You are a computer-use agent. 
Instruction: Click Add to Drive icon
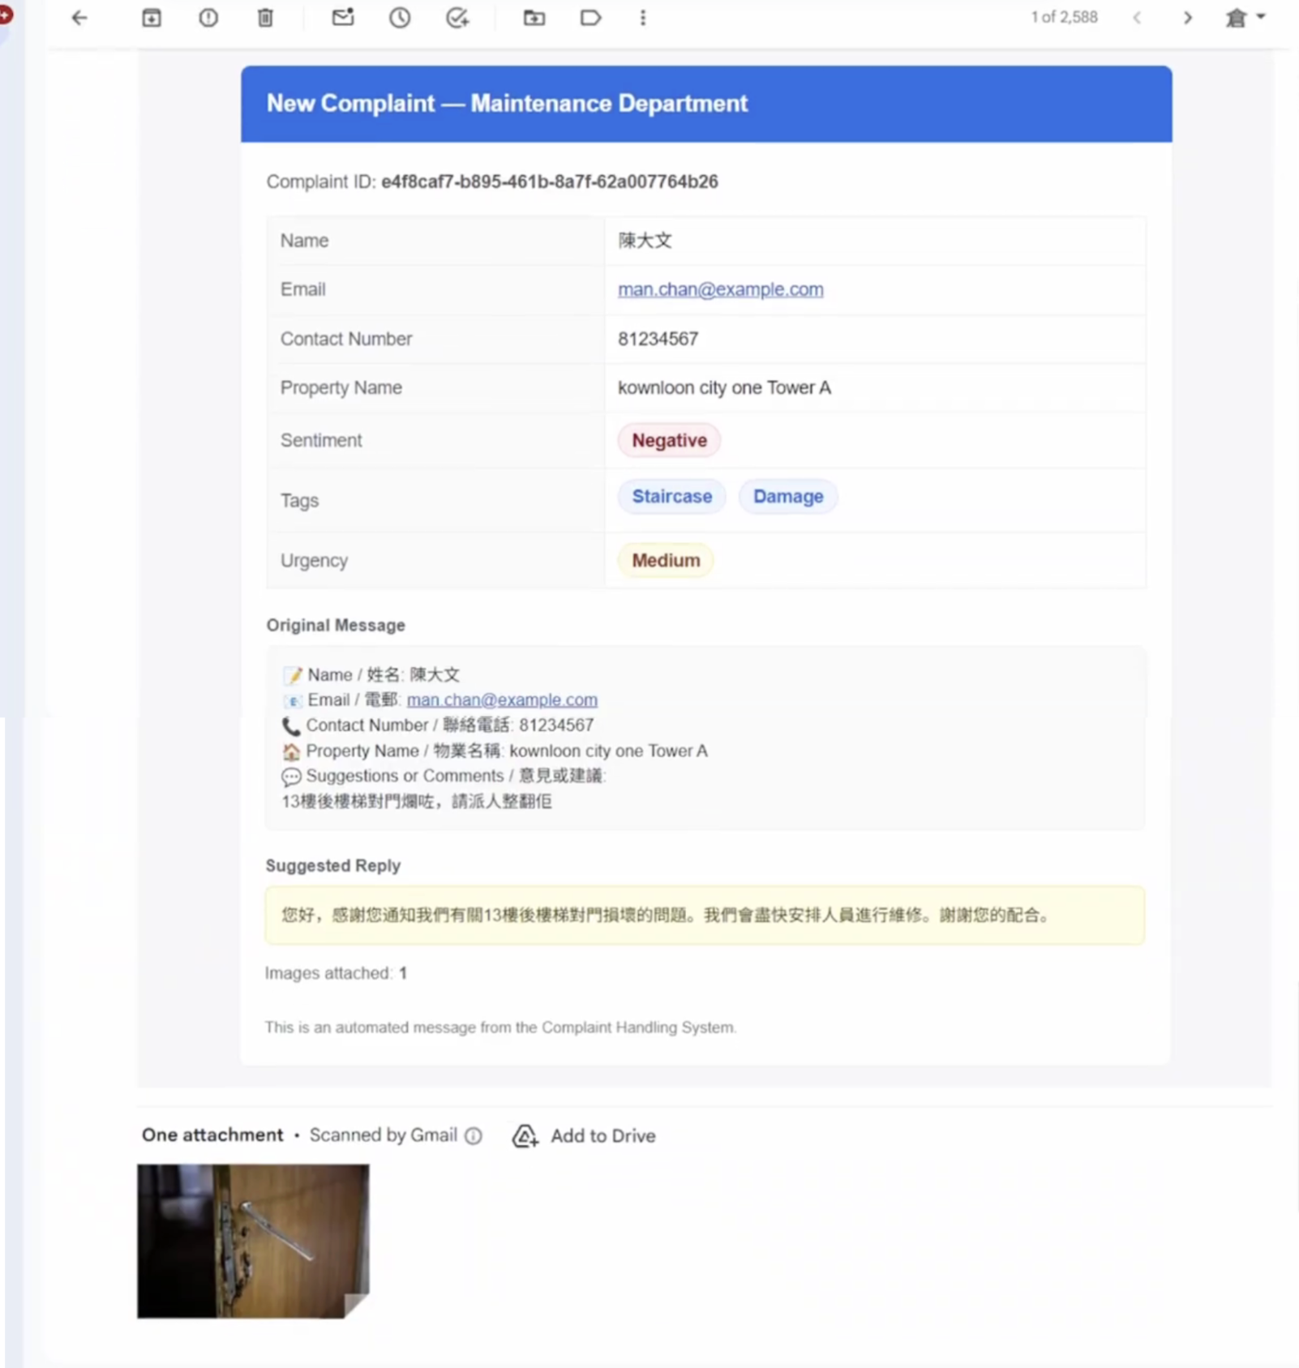pyautogui.click(x=525, y=1136)
